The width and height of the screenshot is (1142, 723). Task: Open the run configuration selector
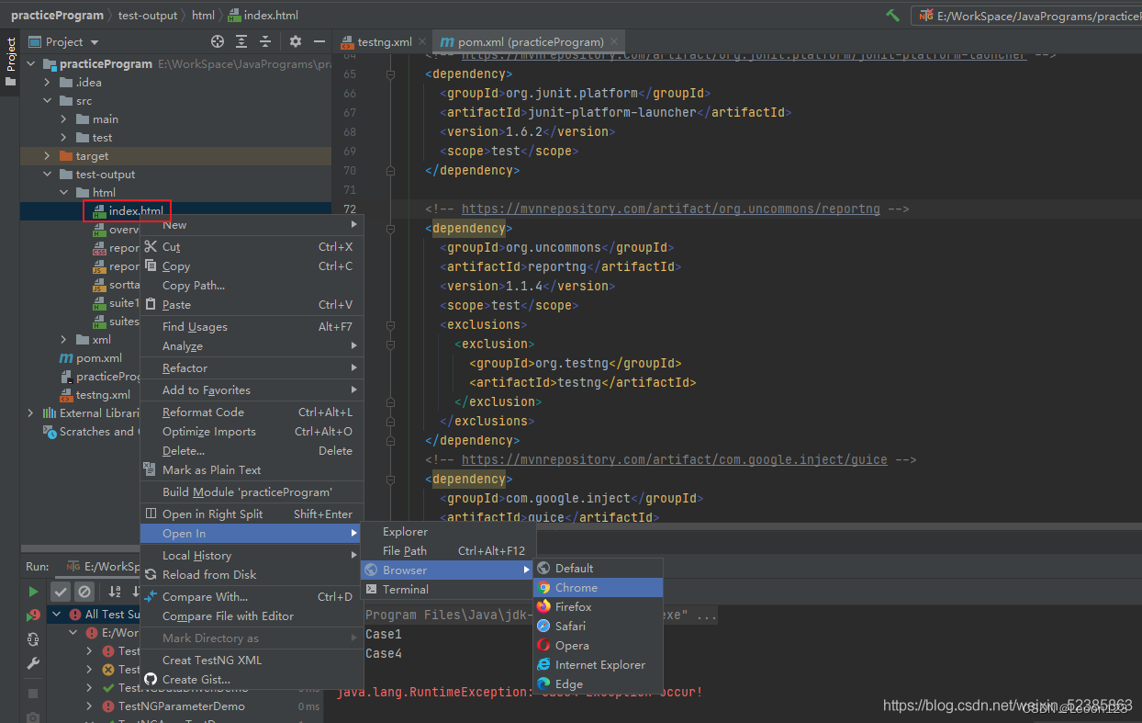(1026, 16)
